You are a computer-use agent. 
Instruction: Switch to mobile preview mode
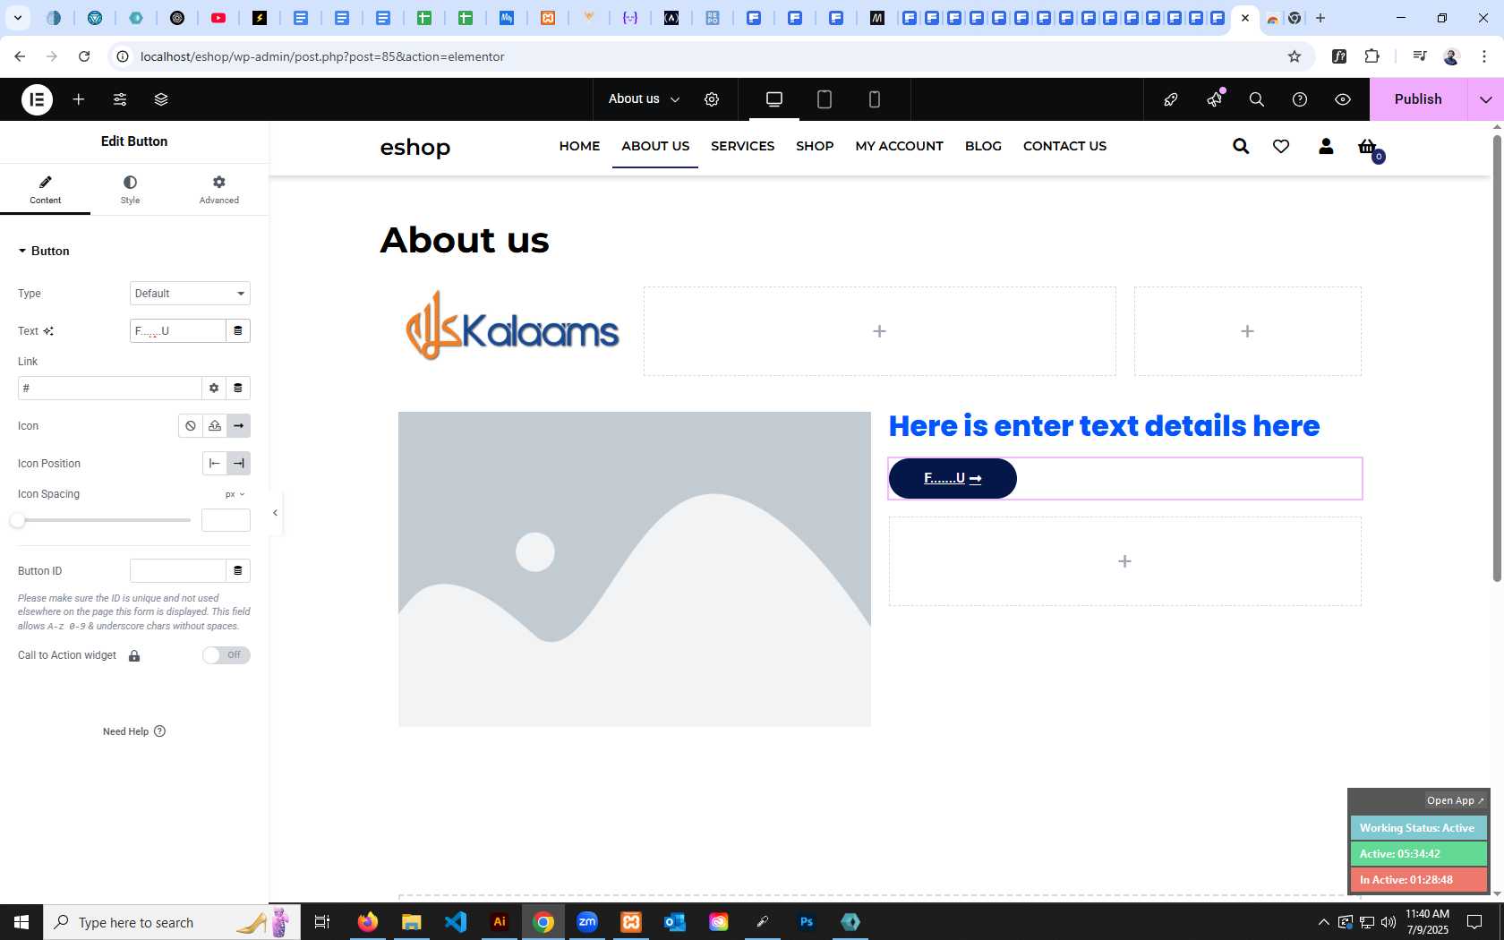pyautogui.click(x=875, y=99)
